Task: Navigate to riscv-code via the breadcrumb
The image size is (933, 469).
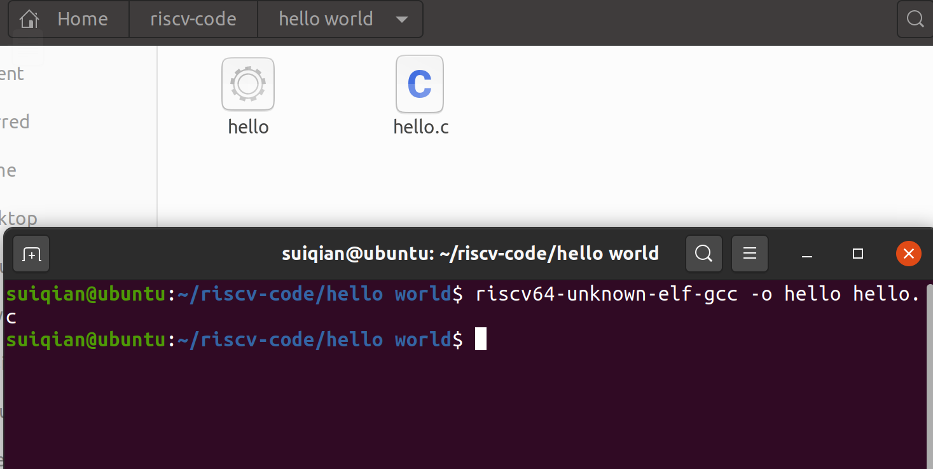Action: [193, 18]
